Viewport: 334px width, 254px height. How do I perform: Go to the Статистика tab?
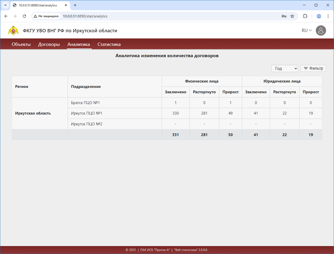(109, 44)
